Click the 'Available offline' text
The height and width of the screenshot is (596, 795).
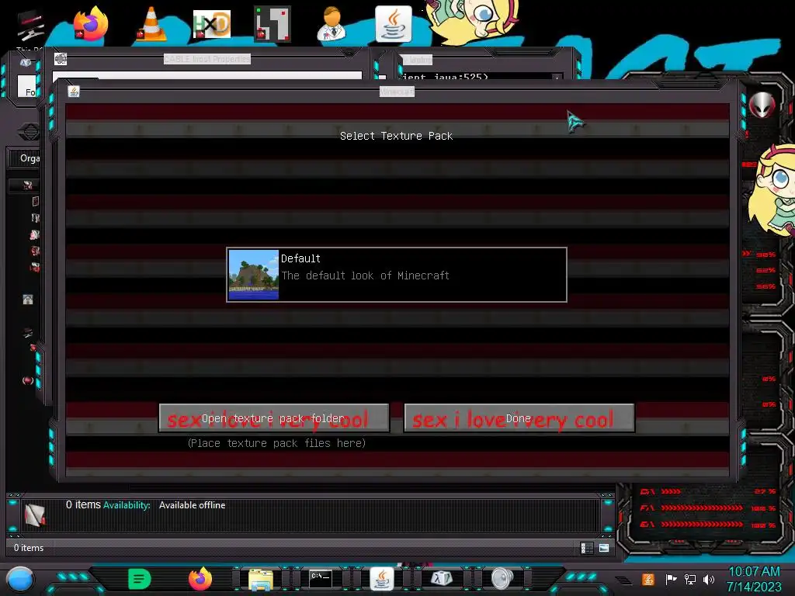(193, 505)
